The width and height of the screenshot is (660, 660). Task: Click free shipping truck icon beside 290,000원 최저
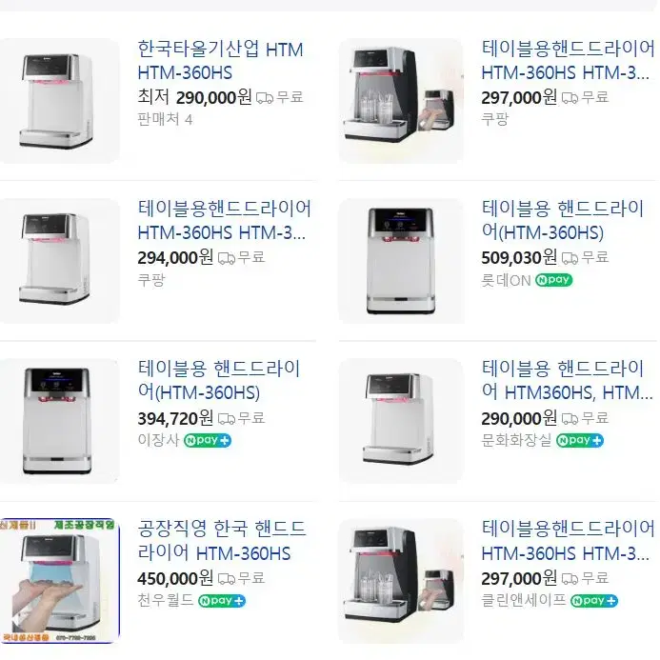pyautogui.click(x=265, y=98)
